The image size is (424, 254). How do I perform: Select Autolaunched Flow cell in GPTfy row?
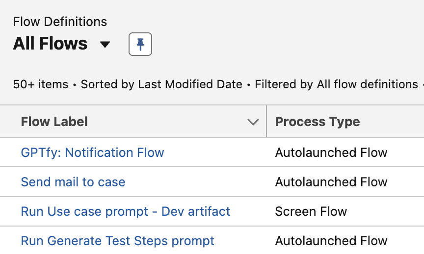331,152
